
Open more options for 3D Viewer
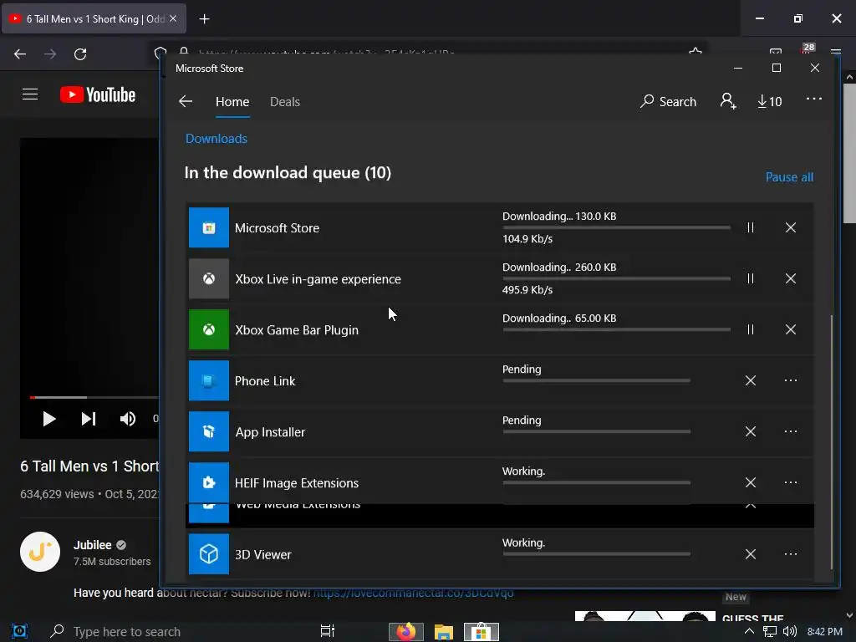pos(791,554)
